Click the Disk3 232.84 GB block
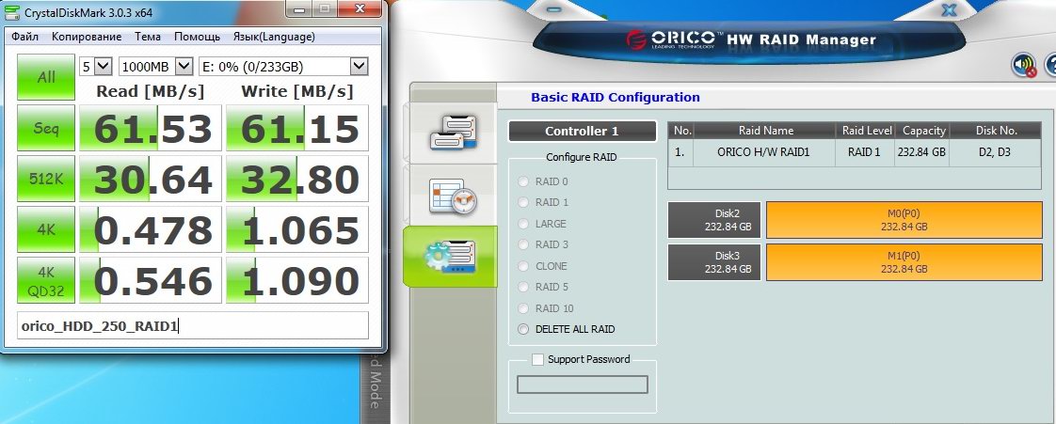 pyautogui.click(x=714, y=261)
